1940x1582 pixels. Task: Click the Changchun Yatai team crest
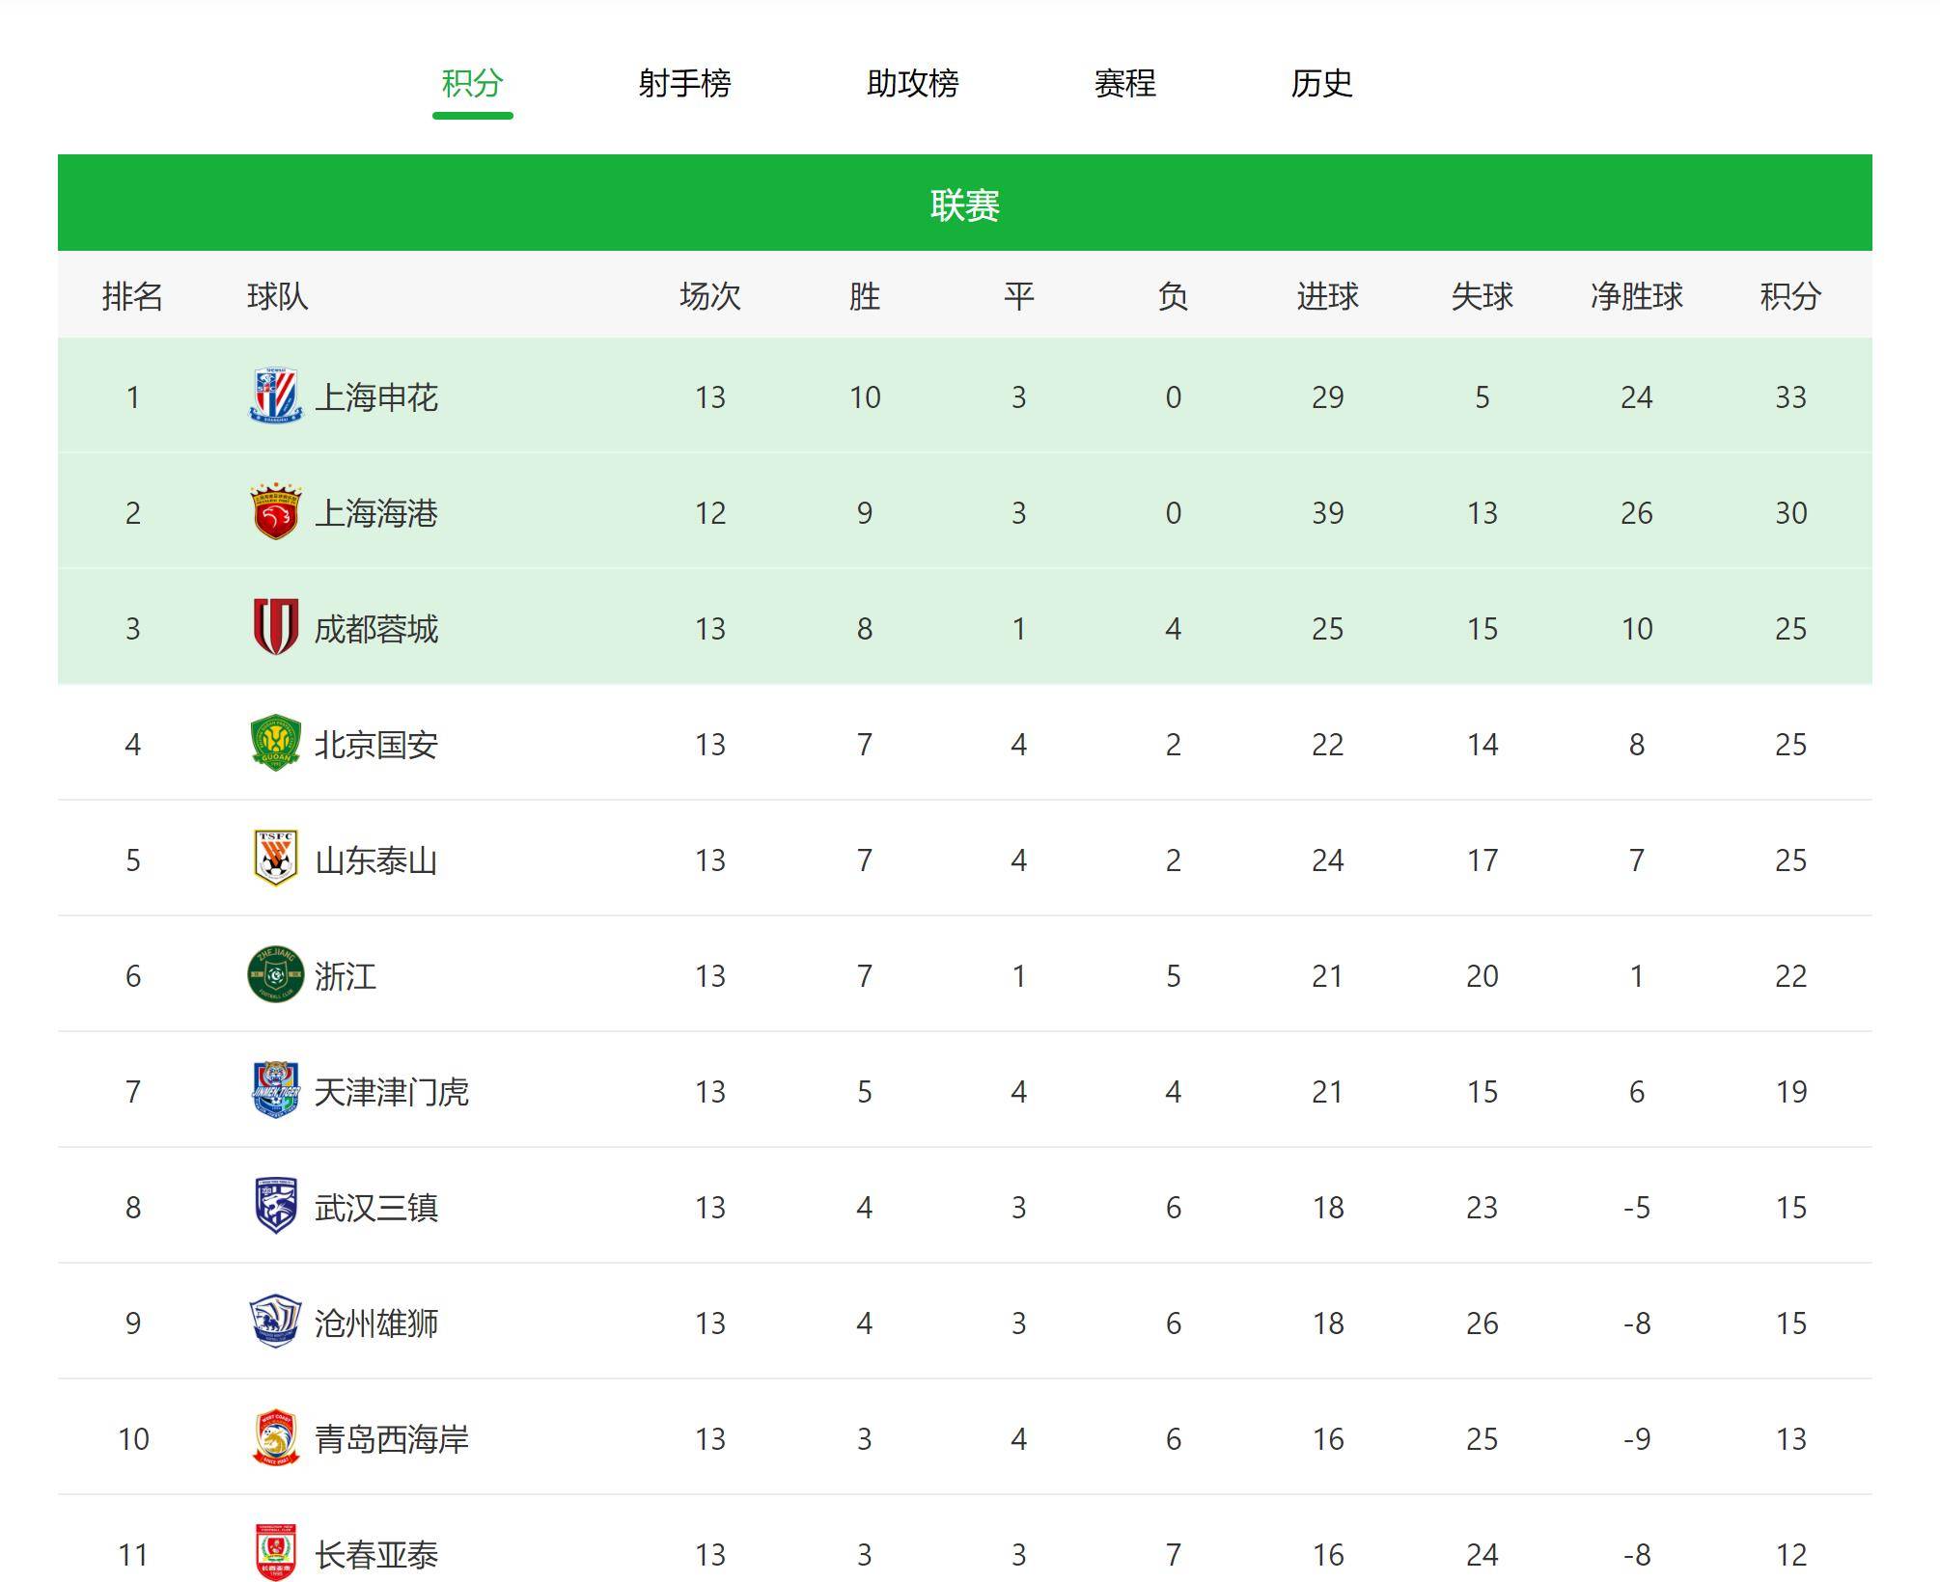pos(276,1552)
